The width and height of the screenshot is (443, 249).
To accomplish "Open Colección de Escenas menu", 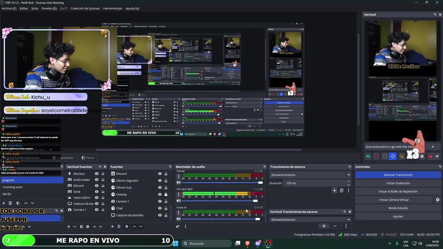I will pos(85,8).
